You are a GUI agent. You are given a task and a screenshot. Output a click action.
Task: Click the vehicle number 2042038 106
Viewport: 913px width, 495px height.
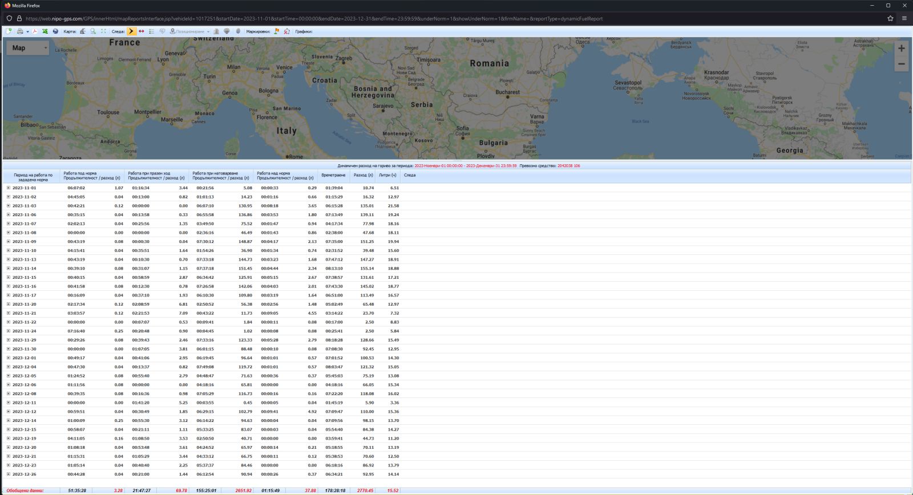click(569, 166)
